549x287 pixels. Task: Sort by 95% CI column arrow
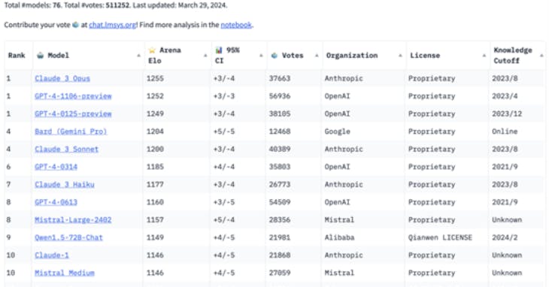tap(261, 56)
